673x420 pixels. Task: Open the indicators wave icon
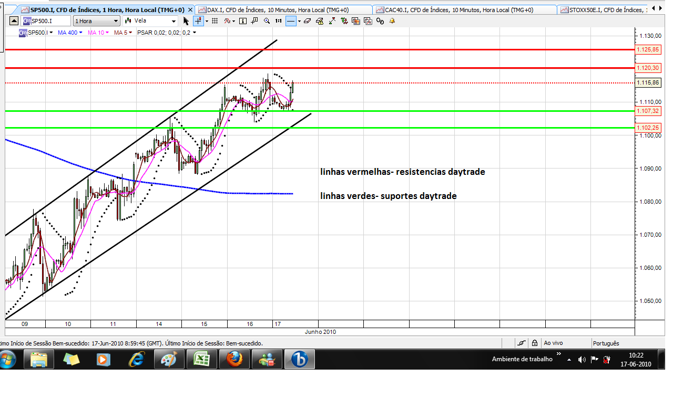click(227, 20)
